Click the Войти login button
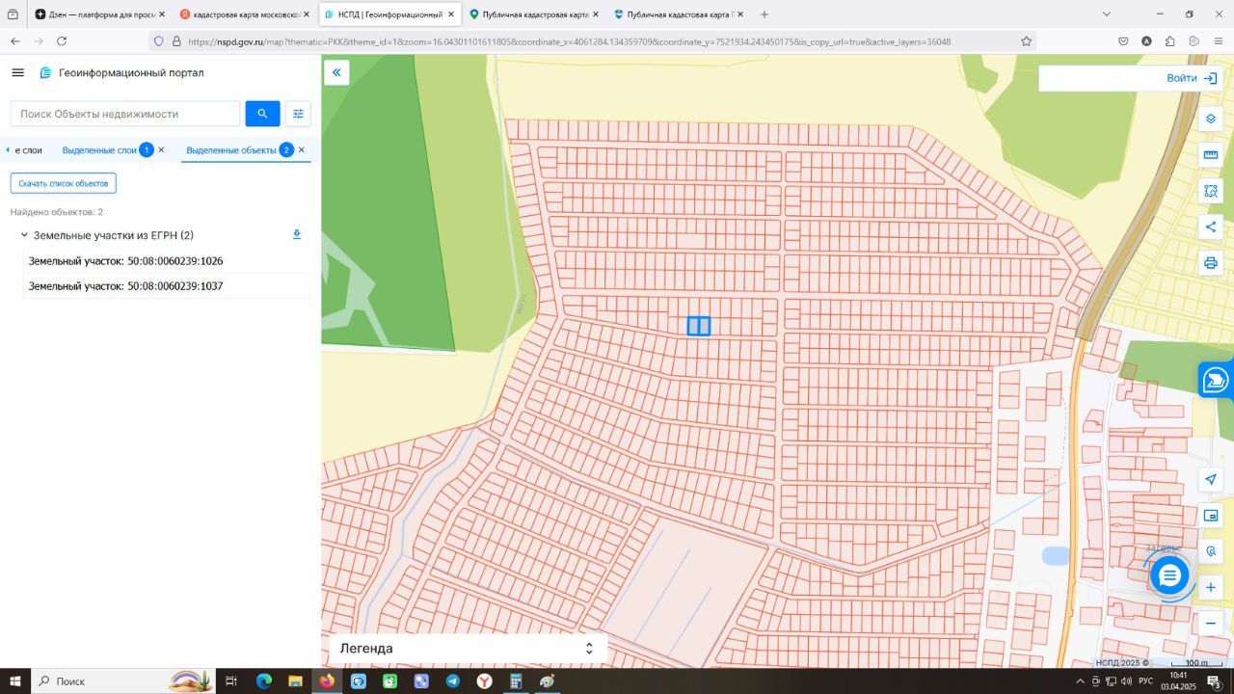This screenshot has width=1234, height=694. 1192,78
